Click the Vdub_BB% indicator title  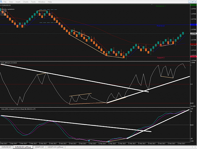click(x=9, y=63)
